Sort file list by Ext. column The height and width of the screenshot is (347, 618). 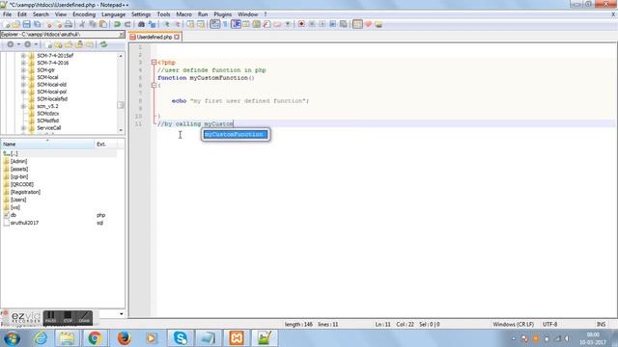105,144
